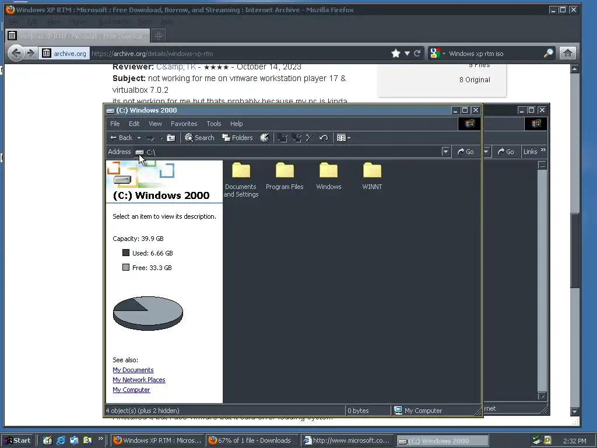Click the Copy To toolbar icon

click(296, 138)
